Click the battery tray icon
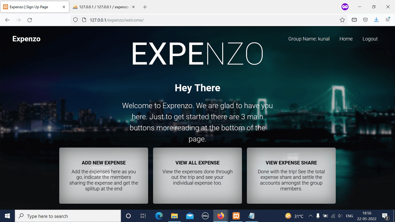This screenshot has height=222, width=395. pyautogui.click(x=326, y=216)
